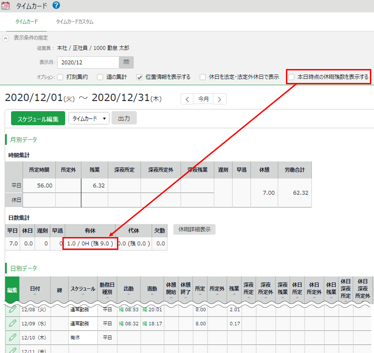Open the タイムカード output type dropdown
This screenshot has width=374, height=353.
coord(89,118)
